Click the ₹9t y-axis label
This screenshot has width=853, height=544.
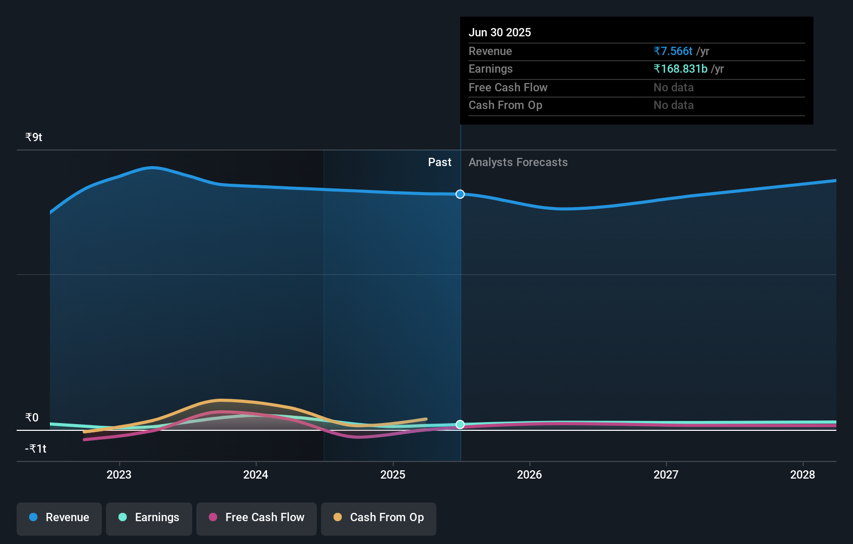pos(34,137)
